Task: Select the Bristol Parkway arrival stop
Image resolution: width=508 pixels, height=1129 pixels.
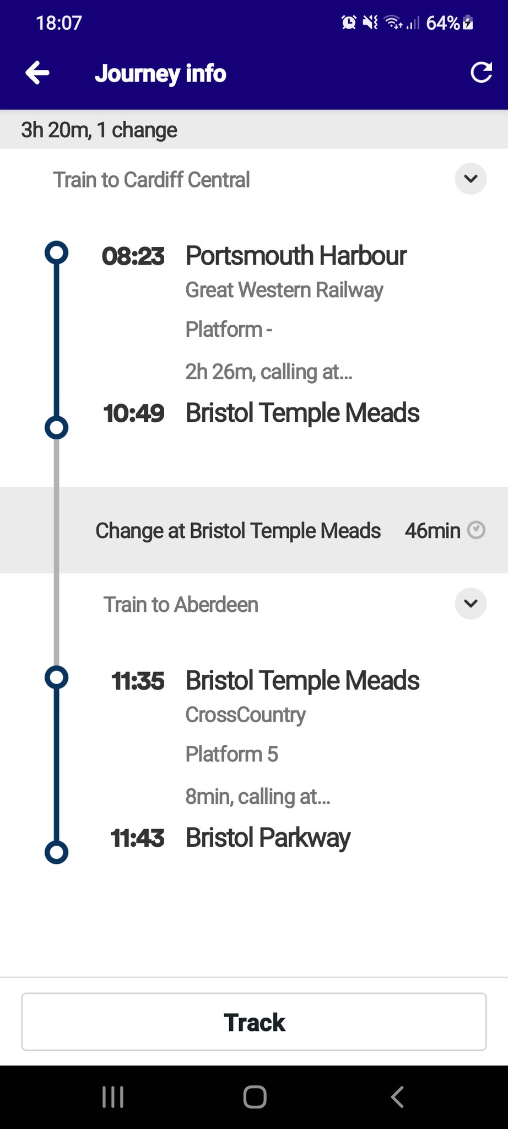Action: point(268,837)
